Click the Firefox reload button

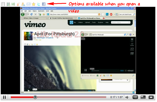(32, 14)
